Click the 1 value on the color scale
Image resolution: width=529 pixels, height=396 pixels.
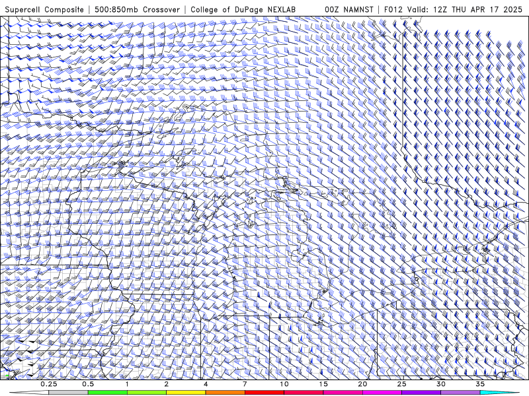click(127, 384)
